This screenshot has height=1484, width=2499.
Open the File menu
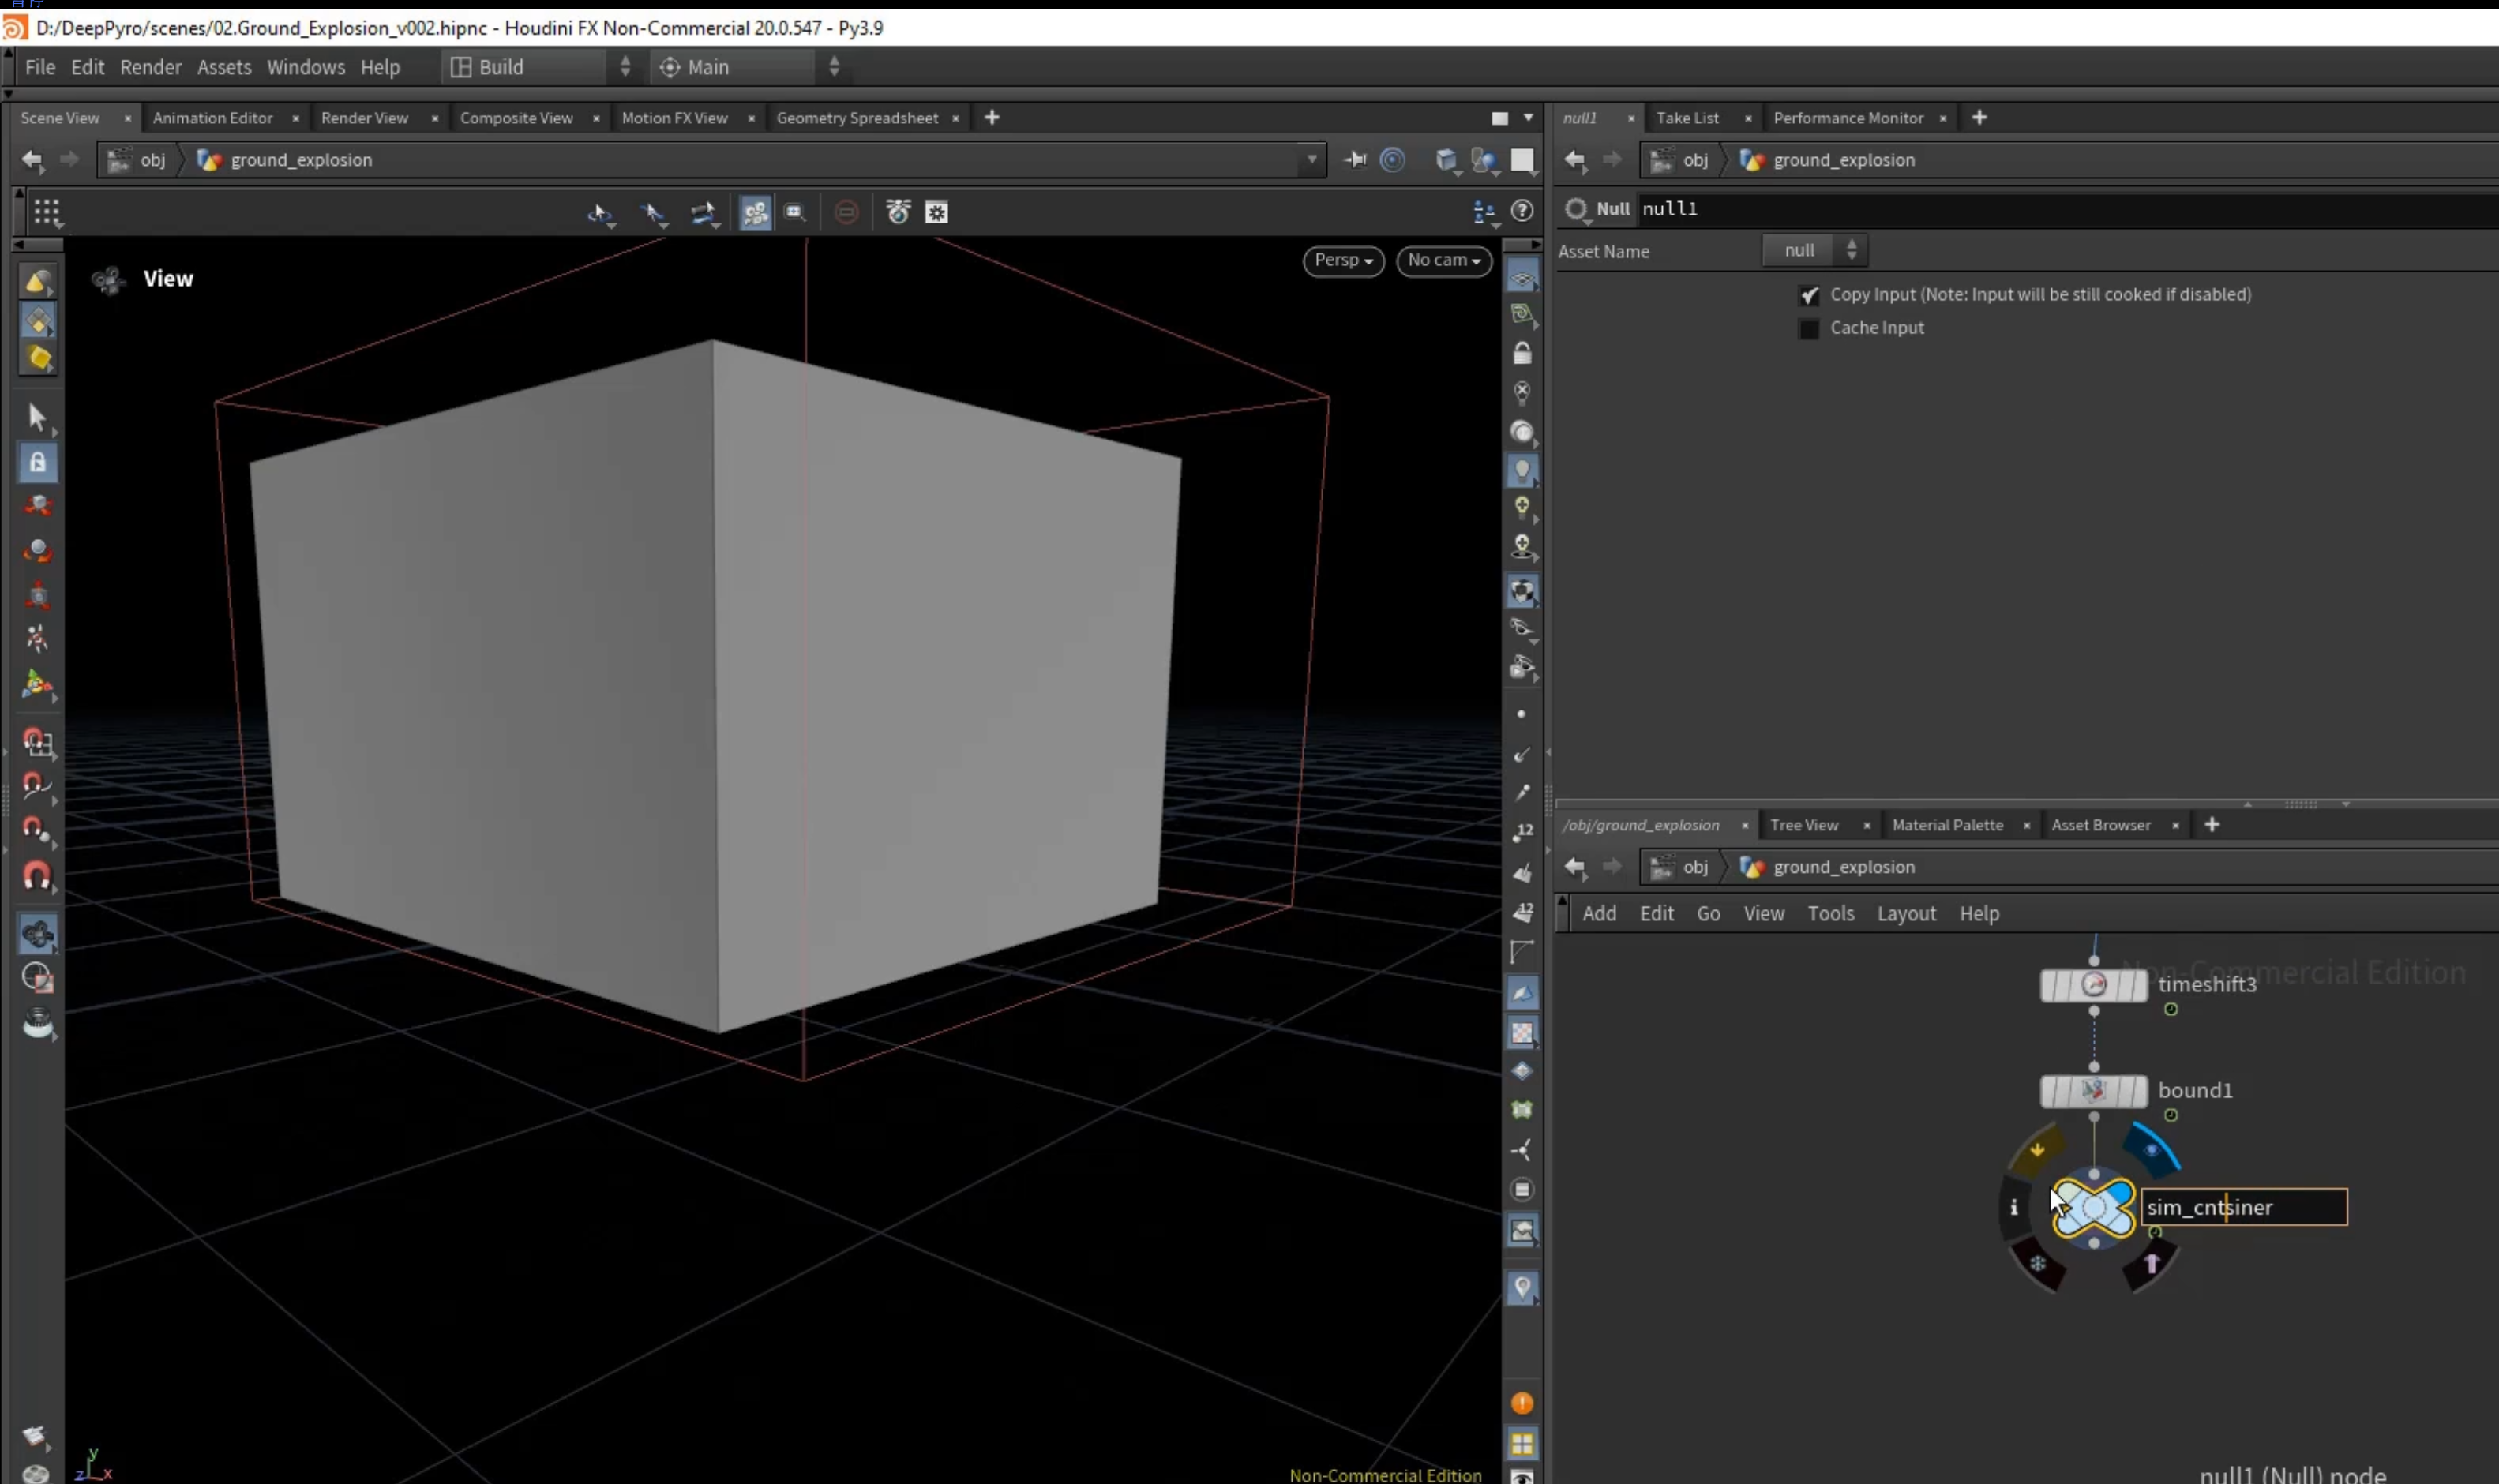point(40,67)
